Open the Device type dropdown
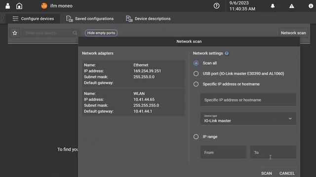This screenshot has height=177, width=316. (x=248, y=118)
